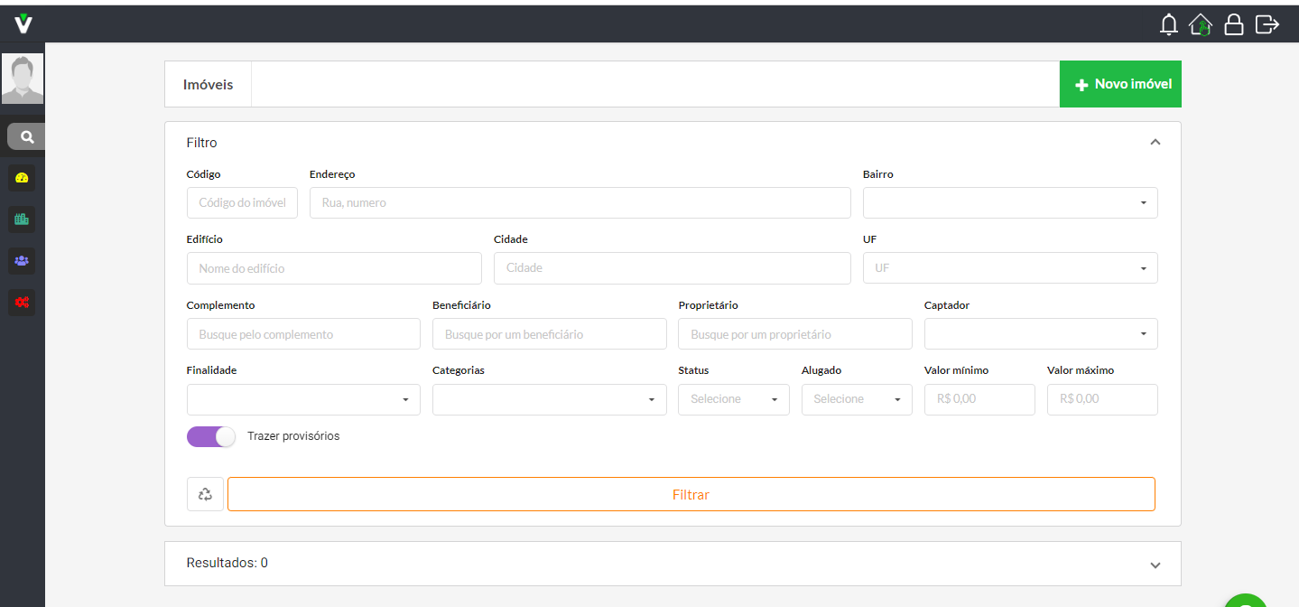This screenshot has width=1299, height=607.
Task: Open the Status Selecione dropdown
Action: click(734, 399)
